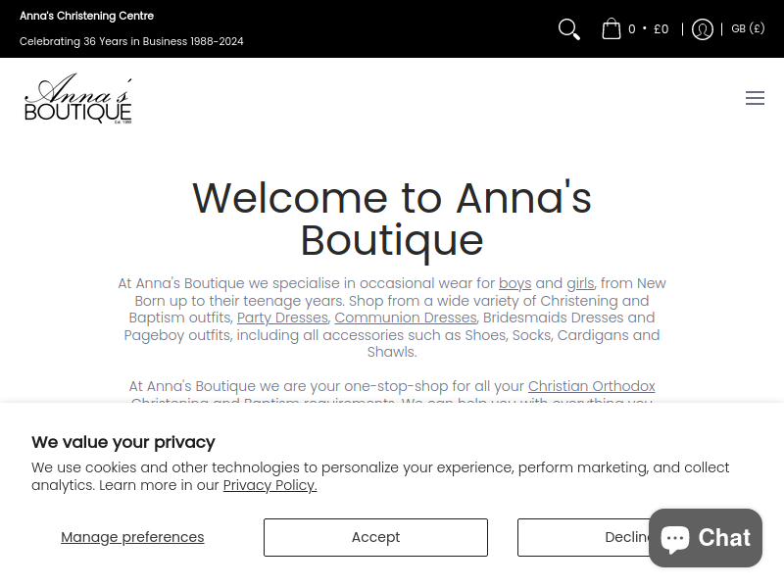784x588 pixels.
Task: Follow the boys link in welcome text
Action: [515, 283]
